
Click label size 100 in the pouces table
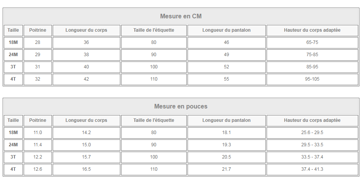coord(154,157)
